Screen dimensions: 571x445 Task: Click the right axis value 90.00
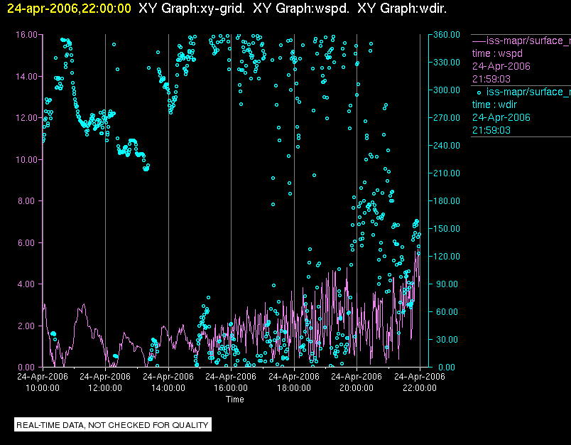click(x=447, y=284)
